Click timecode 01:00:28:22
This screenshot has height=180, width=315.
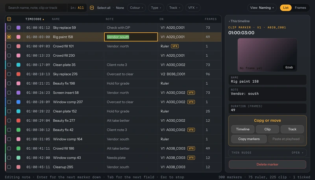38,111
